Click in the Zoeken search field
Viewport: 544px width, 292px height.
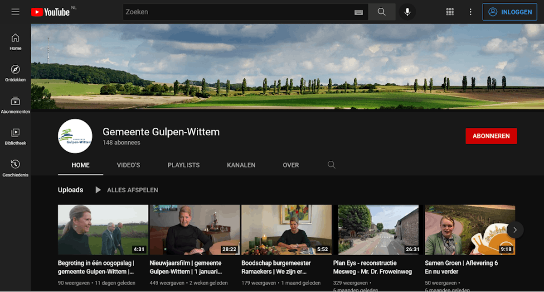(x=236, y=12)
